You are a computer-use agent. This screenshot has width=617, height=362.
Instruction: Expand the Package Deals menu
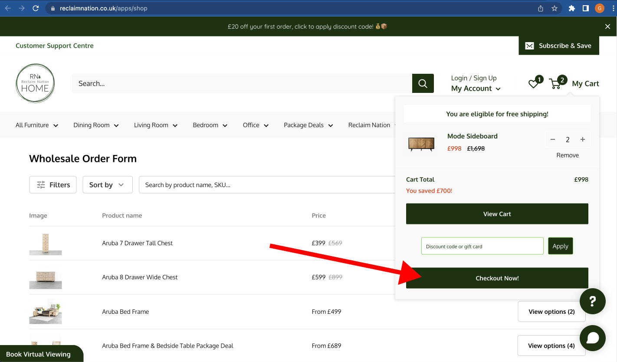point(308,125)
